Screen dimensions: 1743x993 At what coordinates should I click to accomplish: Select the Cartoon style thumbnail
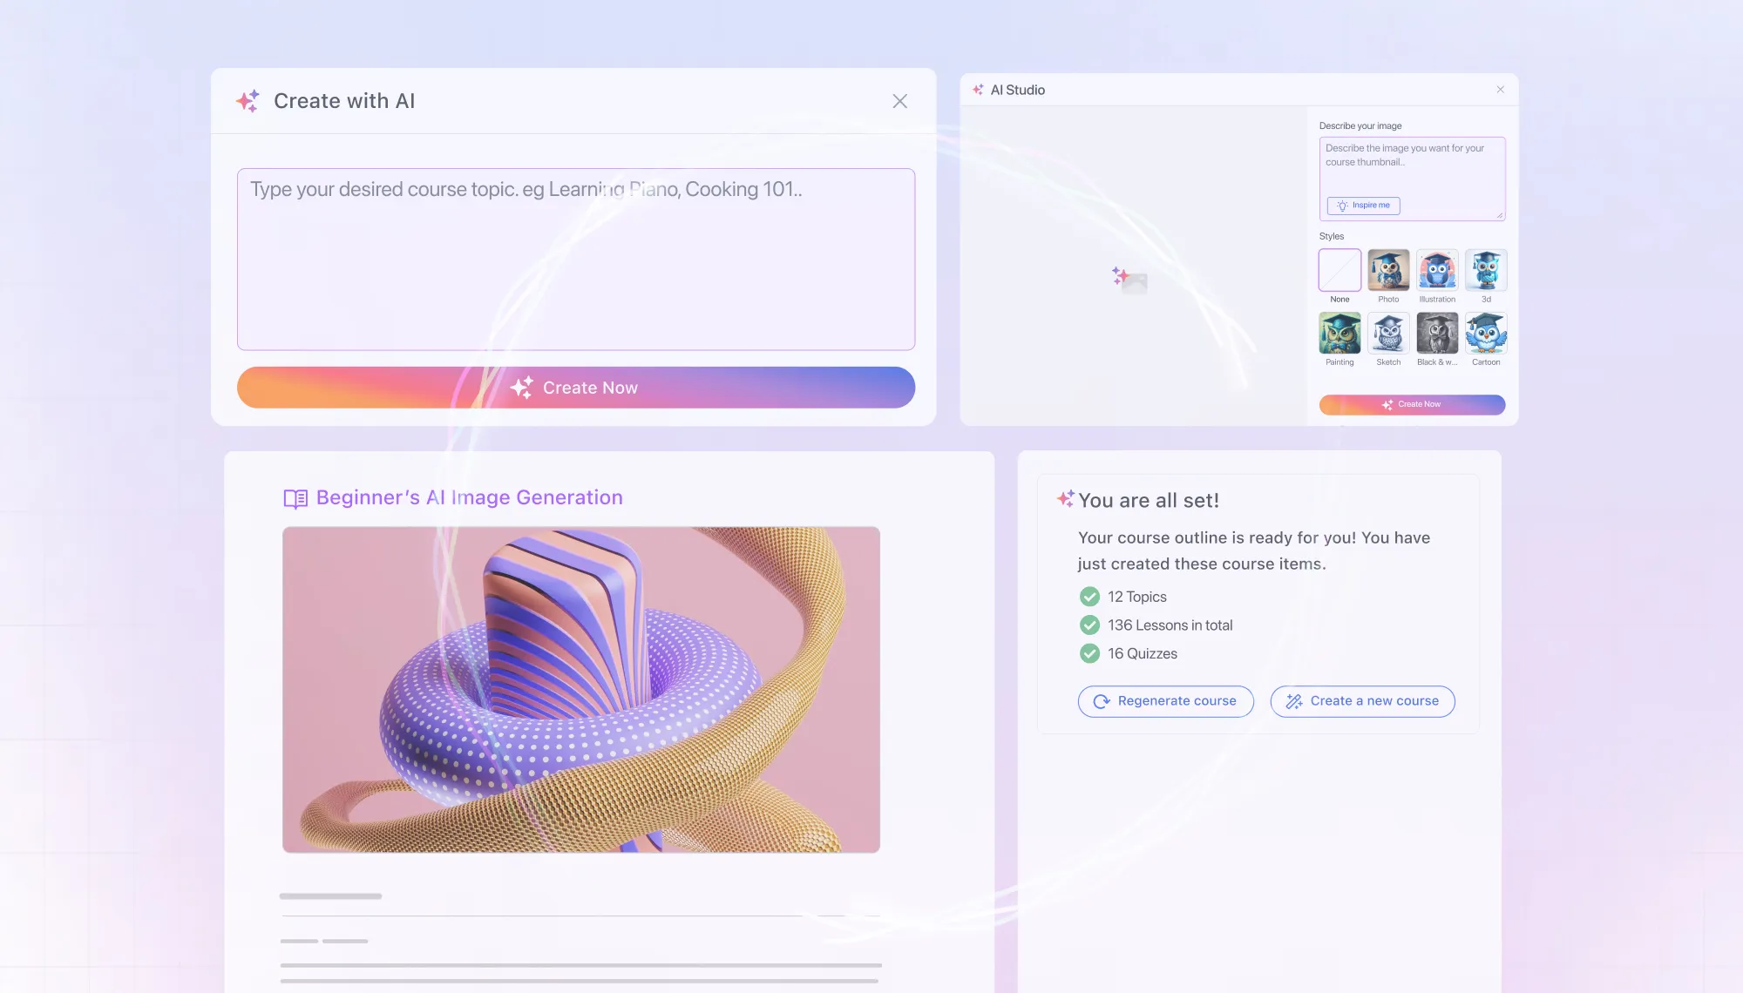[1486, 333]
